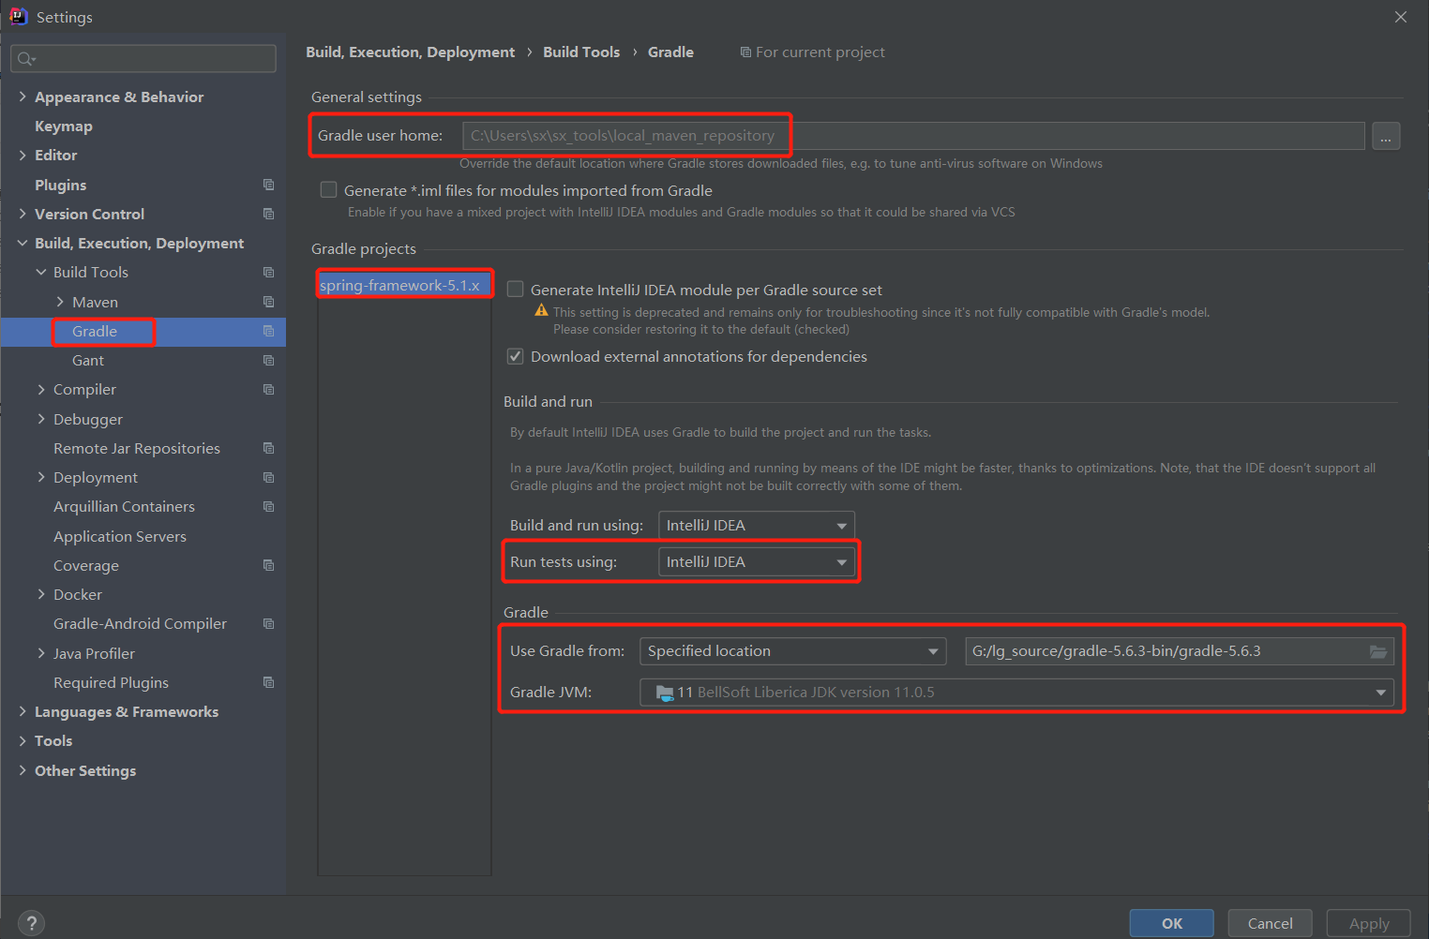Click the share-settings icon next to Maven
Screen dimensions: 1429x939
pos(268,302)
